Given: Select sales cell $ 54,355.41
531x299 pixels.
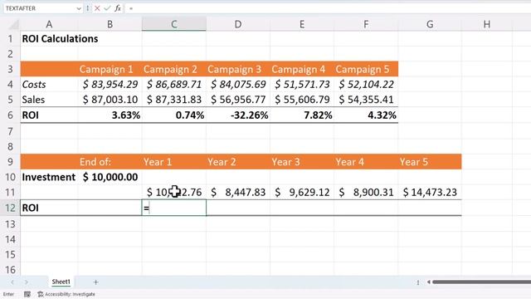Looking at the screenshot, I should tap(366, 100).
